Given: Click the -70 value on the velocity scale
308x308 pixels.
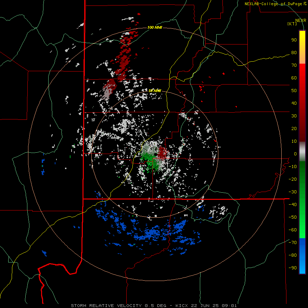Looking at the screenshot, I should (x=293, y=243).
